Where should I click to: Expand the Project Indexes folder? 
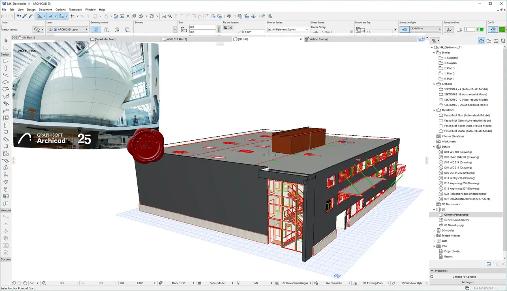pyautogui.click(x=434, y=236)
